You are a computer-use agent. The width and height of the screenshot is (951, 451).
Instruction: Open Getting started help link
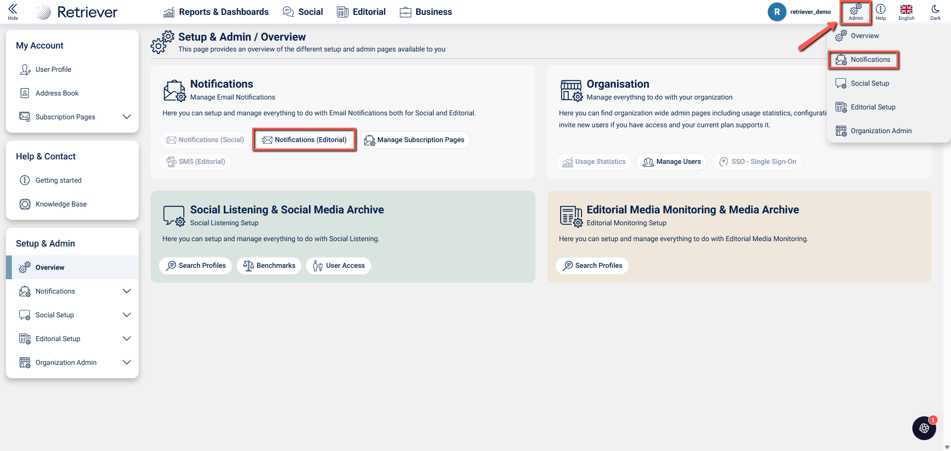58,180
